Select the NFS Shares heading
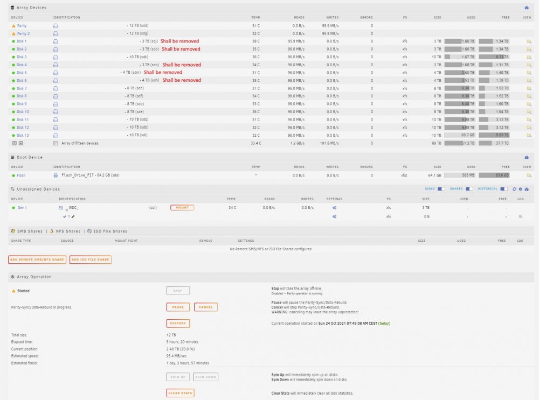This screenshot has width=539, height=400. [x=68, y=231]
